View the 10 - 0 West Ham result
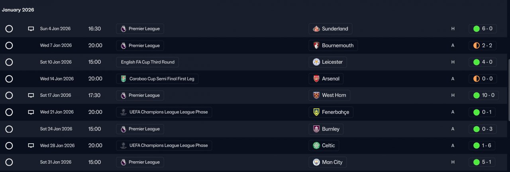The image size is (510, 172). pos(483,96)
